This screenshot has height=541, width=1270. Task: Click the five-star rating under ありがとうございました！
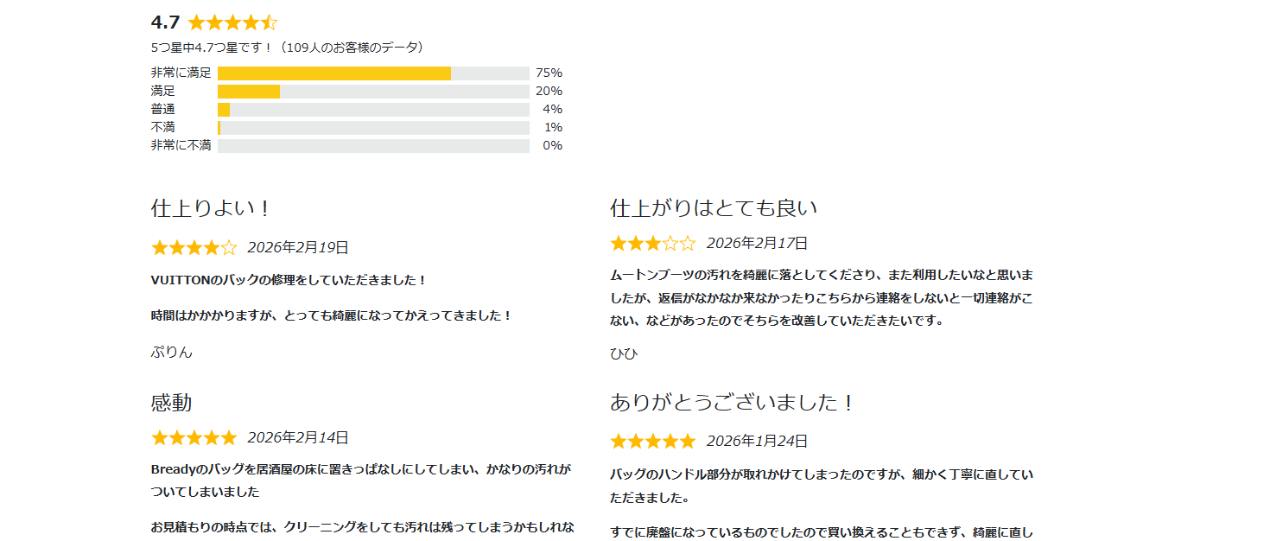coord(652,442)
